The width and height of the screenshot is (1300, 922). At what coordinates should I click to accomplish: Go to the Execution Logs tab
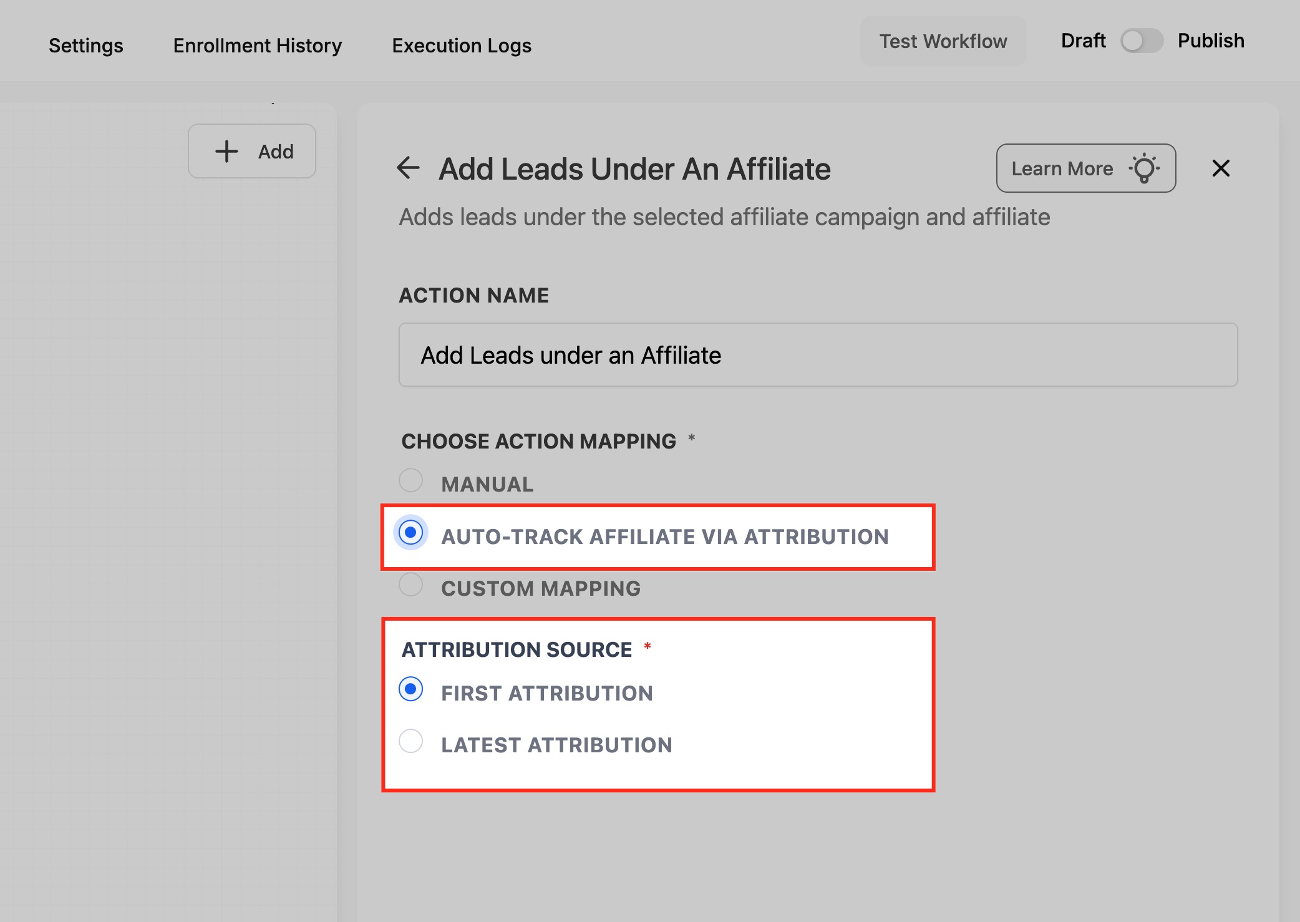pos(462,46)
